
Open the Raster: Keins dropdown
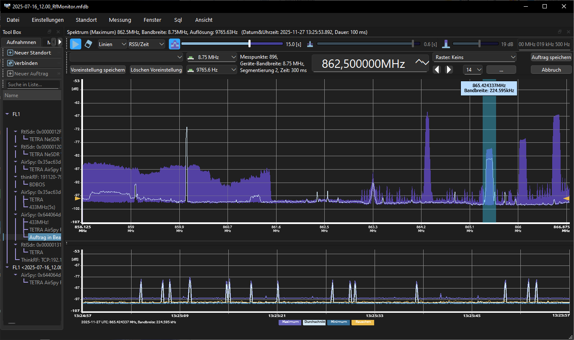click(474, 57)
